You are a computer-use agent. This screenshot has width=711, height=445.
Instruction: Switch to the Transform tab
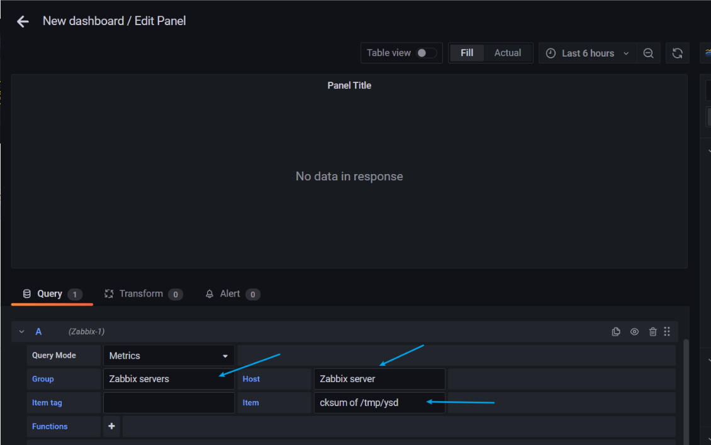pos(143,294)
